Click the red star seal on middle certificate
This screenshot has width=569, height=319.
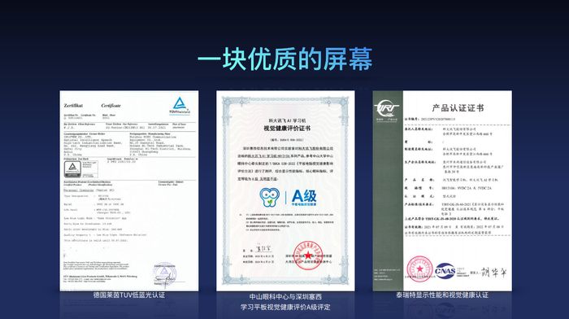pyautogui.click(x=308, y=255)
